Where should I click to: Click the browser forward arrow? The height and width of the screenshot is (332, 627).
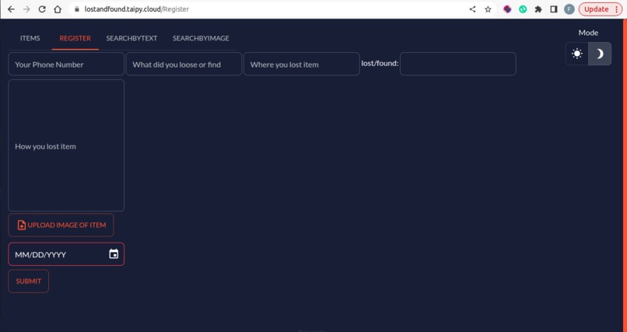point(26,9)
